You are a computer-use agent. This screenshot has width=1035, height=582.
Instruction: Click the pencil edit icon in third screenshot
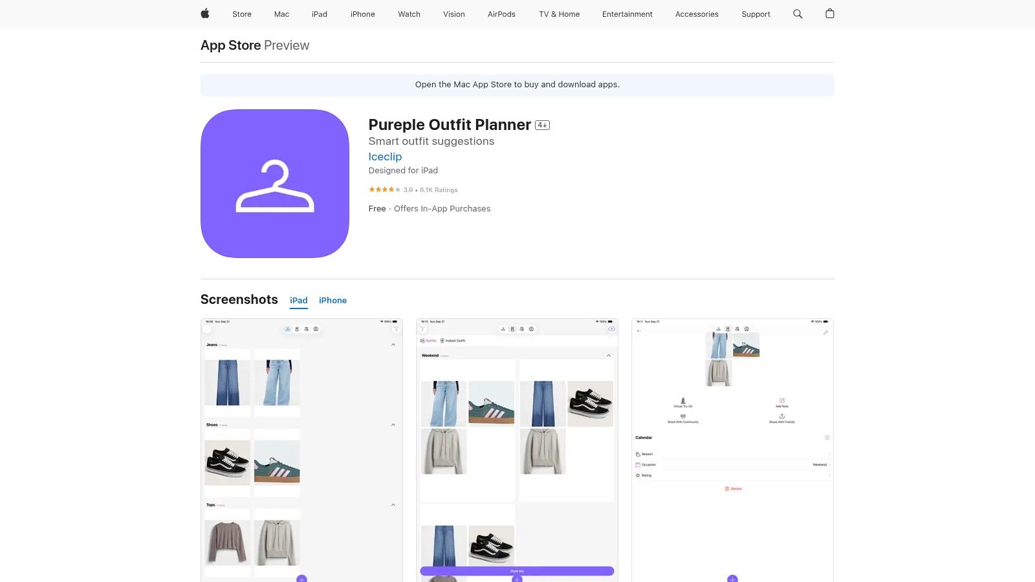pyautogui.click(x=825, y=332)
